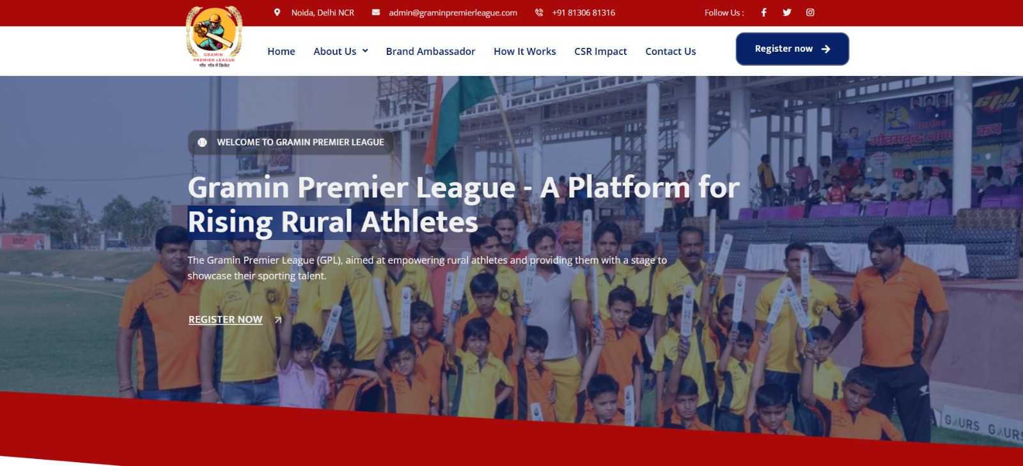The height and width of the screenshot is (466, 1023).
Task: Navigate to CSR Impact
Action: (600, 51)
